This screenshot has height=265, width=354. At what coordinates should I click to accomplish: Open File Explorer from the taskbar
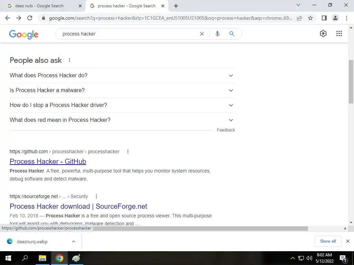tap(42, 258)
